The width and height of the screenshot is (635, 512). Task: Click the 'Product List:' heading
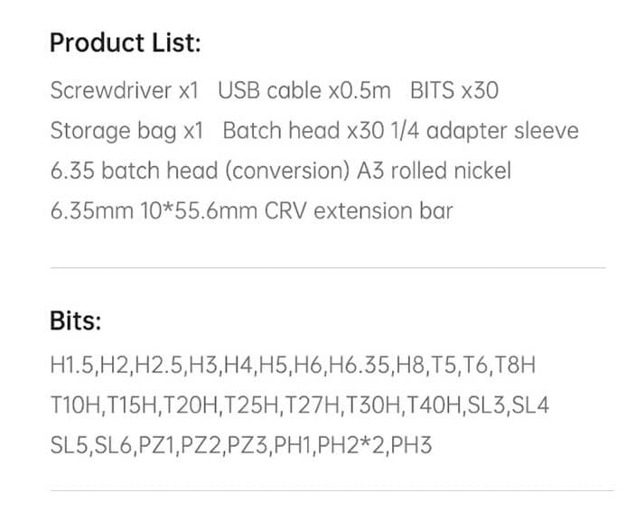(x=126, y=42)
